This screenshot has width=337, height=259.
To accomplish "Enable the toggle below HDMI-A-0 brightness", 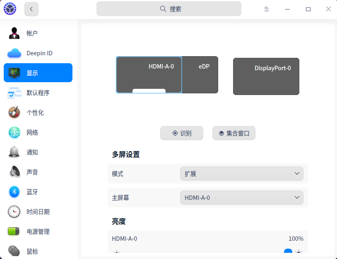I will 288,252.
